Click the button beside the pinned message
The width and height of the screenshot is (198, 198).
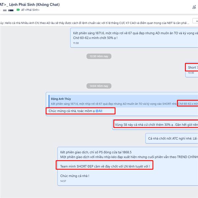(x=195, y=21)
